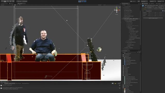The width and height of the screenshot is (165, 93).
Task: Click the CustomParticleData material sphere icon
Action: pos(125,60)
